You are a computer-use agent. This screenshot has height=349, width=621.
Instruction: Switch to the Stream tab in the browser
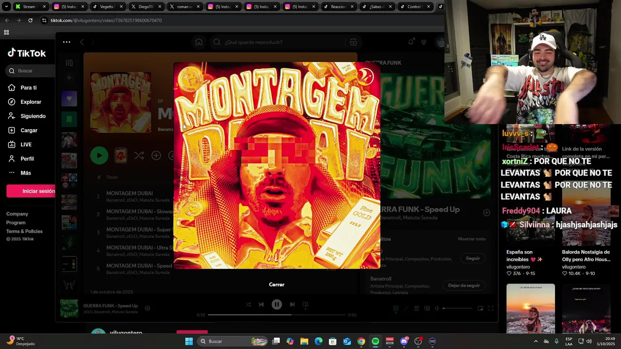[31, 7]
